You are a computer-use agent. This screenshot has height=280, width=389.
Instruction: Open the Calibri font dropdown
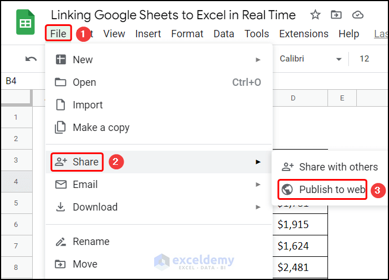311,59
